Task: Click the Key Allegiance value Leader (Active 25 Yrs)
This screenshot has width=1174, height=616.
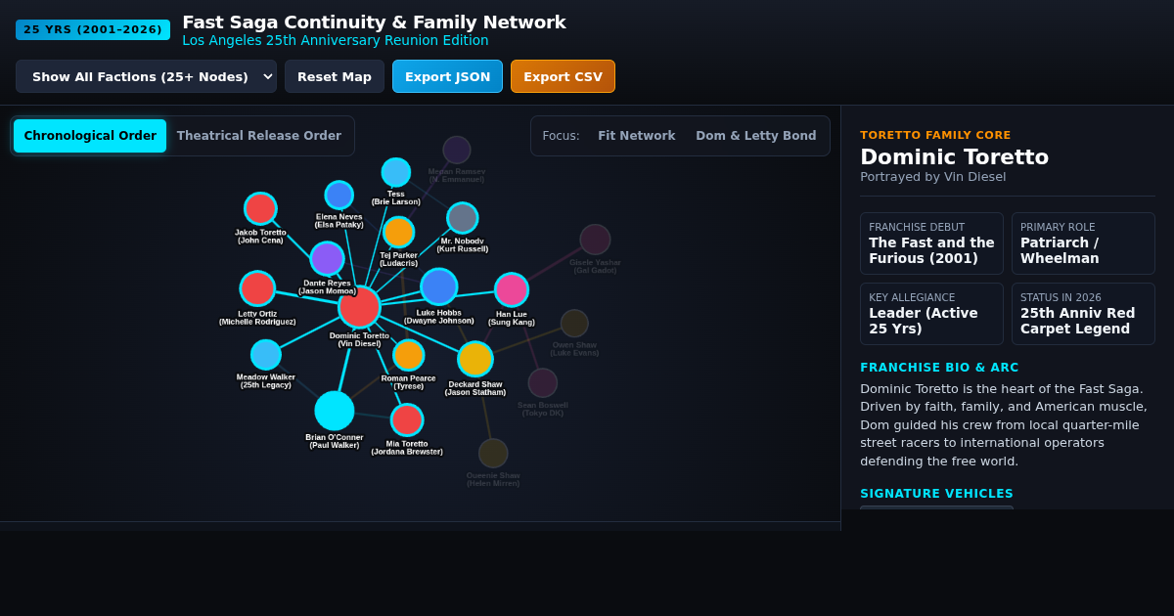Action: pyautogui.click(x=923, y=321)
